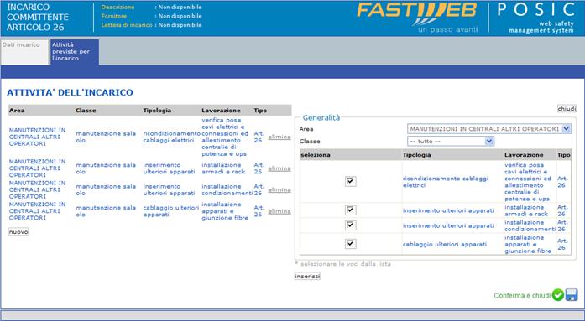Image resolution: width=585 pixels, height=321 pixels.
Task: Click the inserisci button
Action: [307, 277]
